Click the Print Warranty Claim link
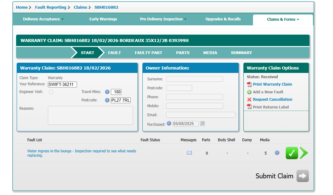The height and width of the screenshot is (195, 333). click(x=272, y=84)
